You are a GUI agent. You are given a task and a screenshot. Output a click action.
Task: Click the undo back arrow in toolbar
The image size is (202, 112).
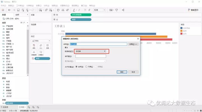click(x=9, y=10)
